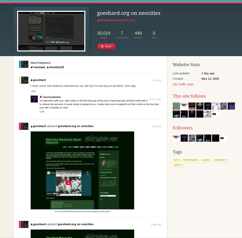Click the americasdecline username in comment
This screenshot has width=242, height=238.
pyautogui.click(x=52, y=97)
